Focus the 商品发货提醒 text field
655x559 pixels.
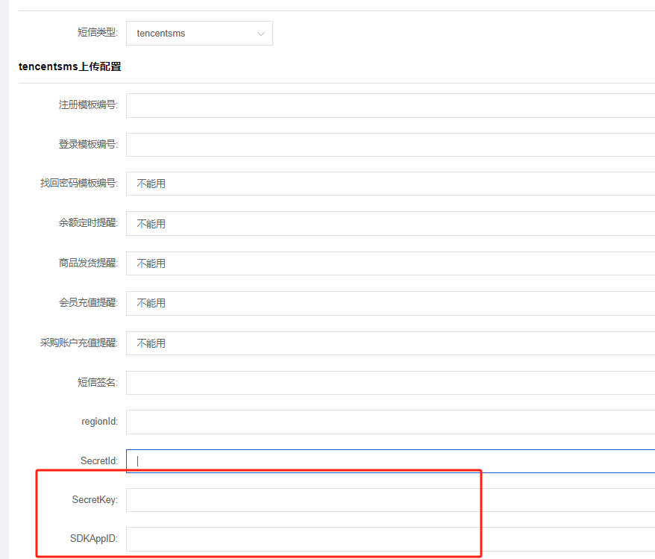pos(389,263)
